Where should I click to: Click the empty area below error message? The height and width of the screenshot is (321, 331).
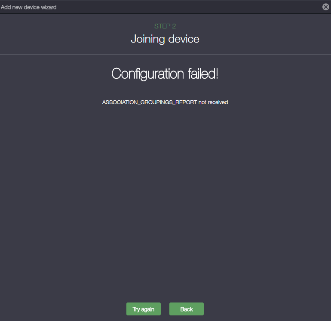165,194
